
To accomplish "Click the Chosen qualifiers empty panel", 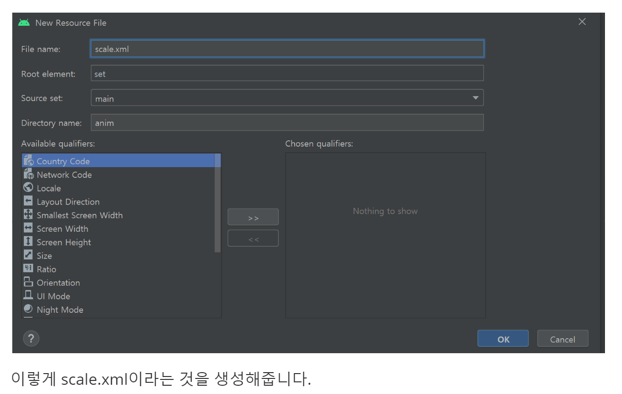I will coord(385,236).
